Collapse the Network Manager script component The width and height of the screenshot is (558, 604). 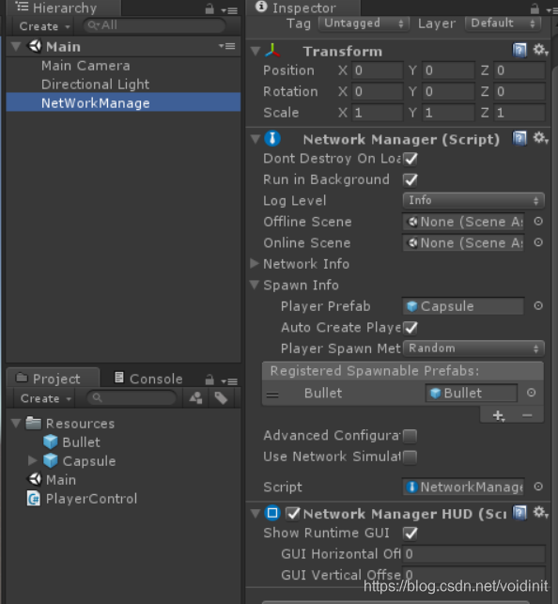[255, 139]
